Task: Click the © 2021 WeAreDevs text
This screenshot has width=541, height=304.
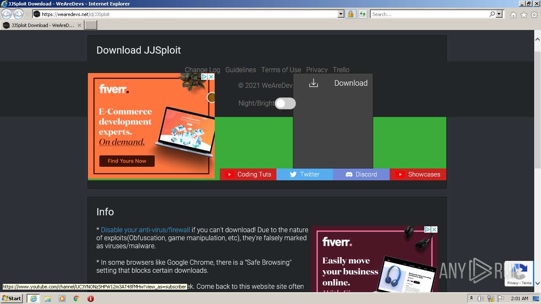Action: coord(265,85)
